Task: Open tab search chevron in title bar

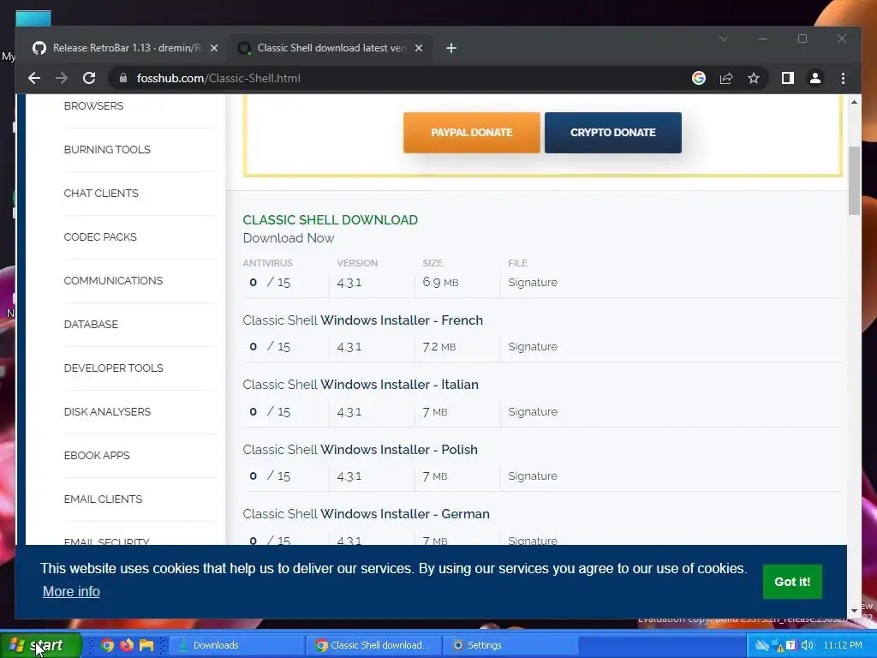Action: pyautogui.click(x=723, y=39)
